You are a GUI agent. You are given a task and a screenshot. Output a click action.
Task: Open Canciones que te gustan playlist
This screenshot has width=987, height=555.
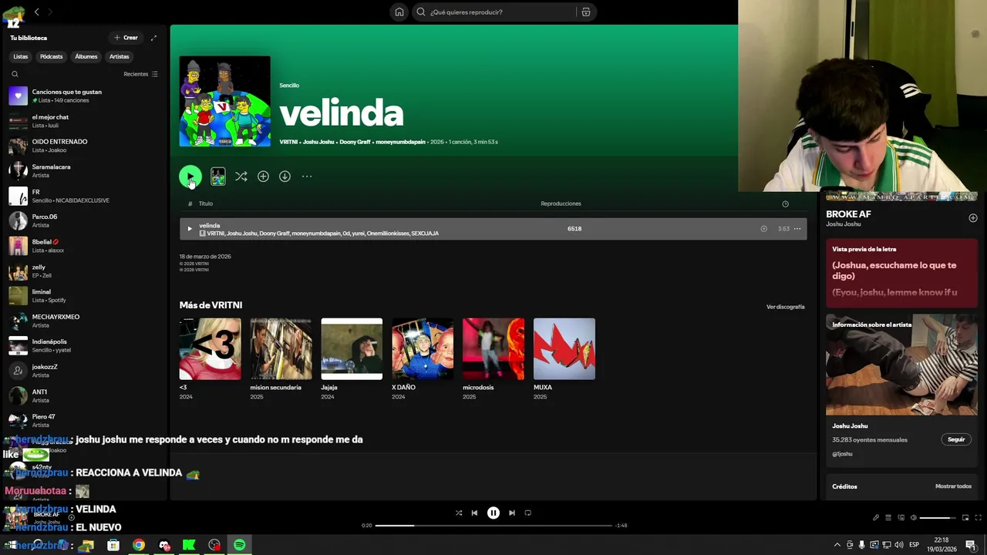(83, 96)
